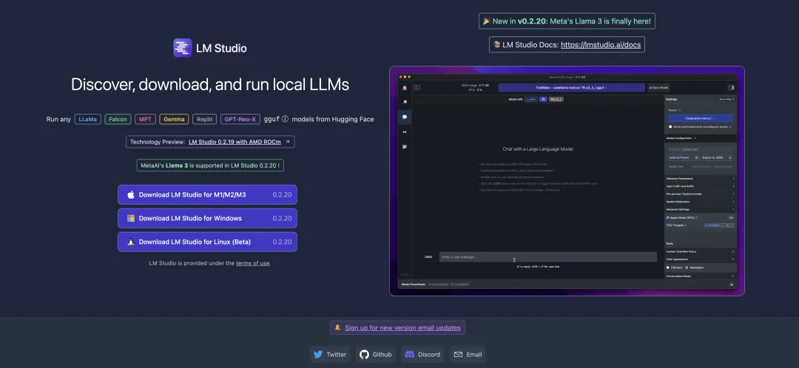The image size is (799, 368).
Task: Click the search icon in app sidebar
Action: (x=405, y=102)
